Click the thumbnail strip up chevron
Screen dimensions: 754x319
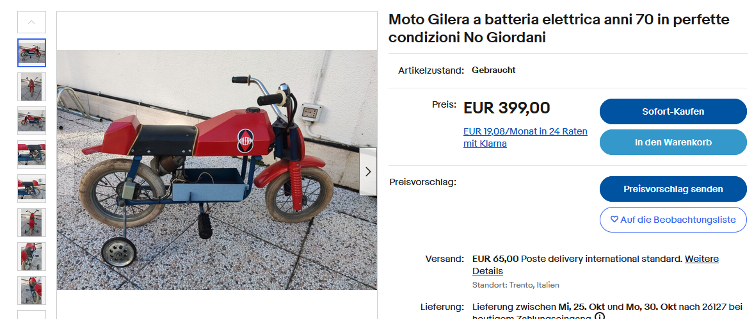tap(32, 22)
